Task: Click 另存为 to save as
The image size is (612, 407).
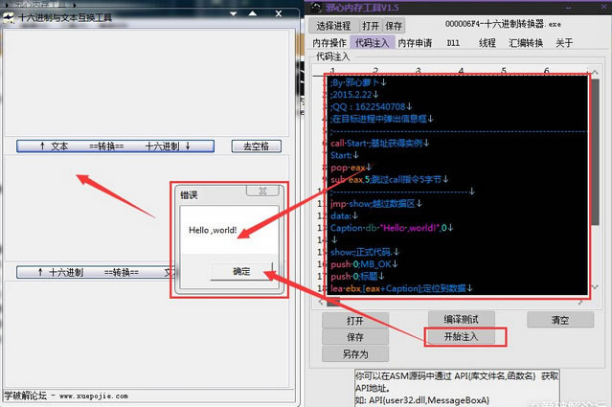Action: pos(355,353)
